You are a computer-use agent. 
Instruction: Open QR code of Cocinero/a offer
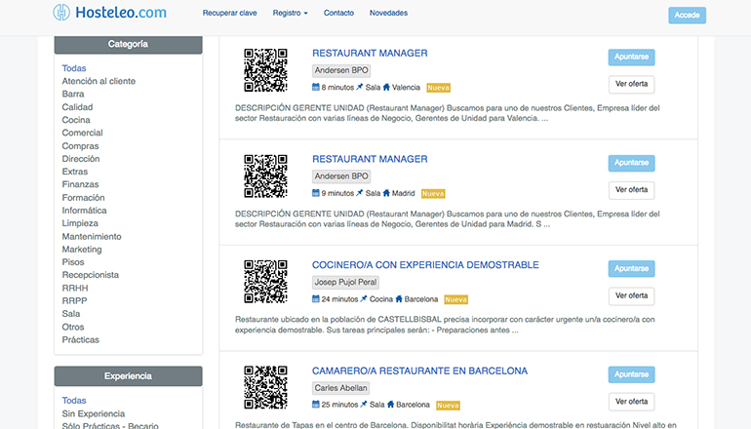click(266, 282)
